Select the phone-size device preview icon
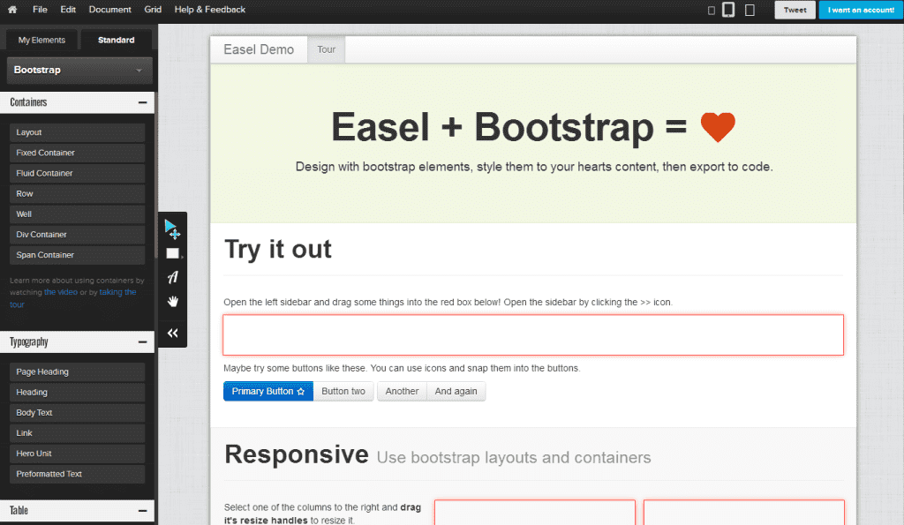 point(711,11)
